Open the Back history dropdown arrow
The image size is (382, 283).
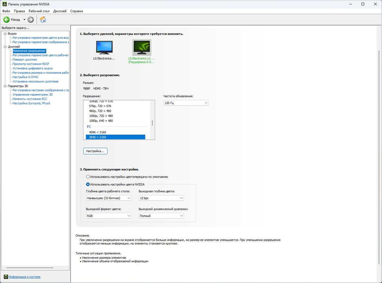click(24, 19)
